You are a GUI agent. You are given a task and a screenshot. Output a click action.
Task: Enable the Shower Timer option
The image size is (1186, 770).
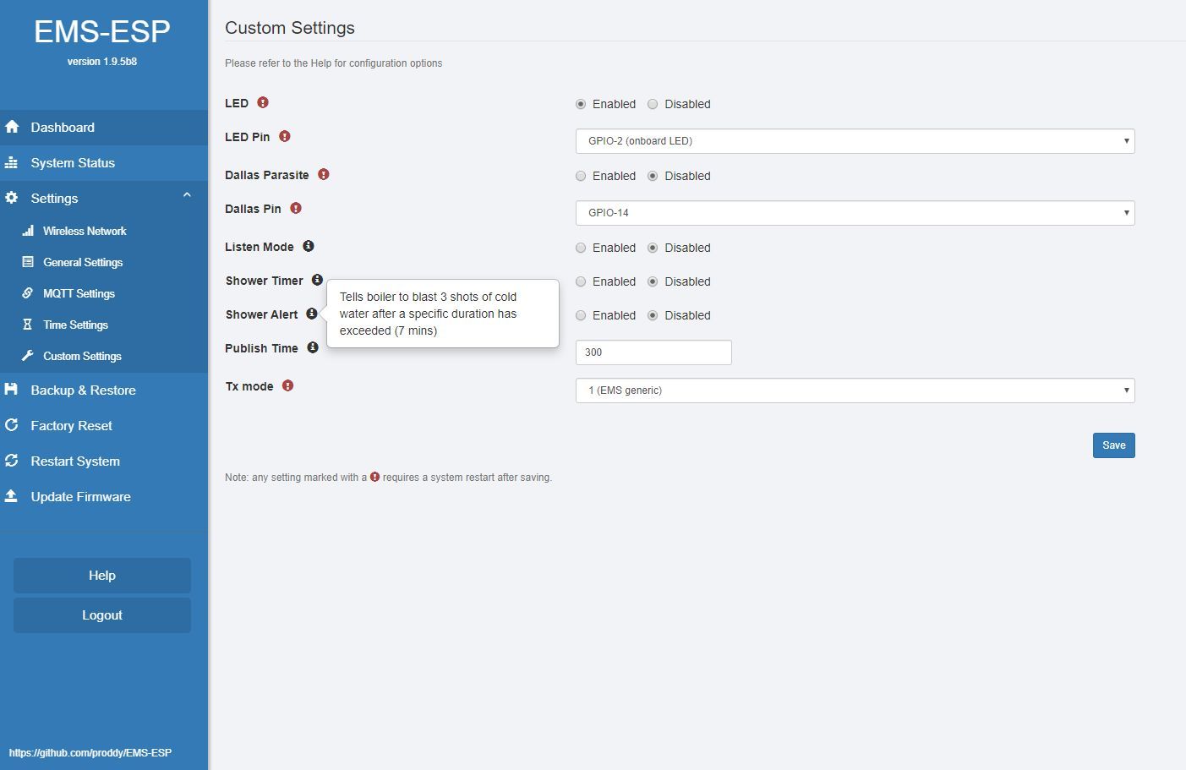point(581,281)
